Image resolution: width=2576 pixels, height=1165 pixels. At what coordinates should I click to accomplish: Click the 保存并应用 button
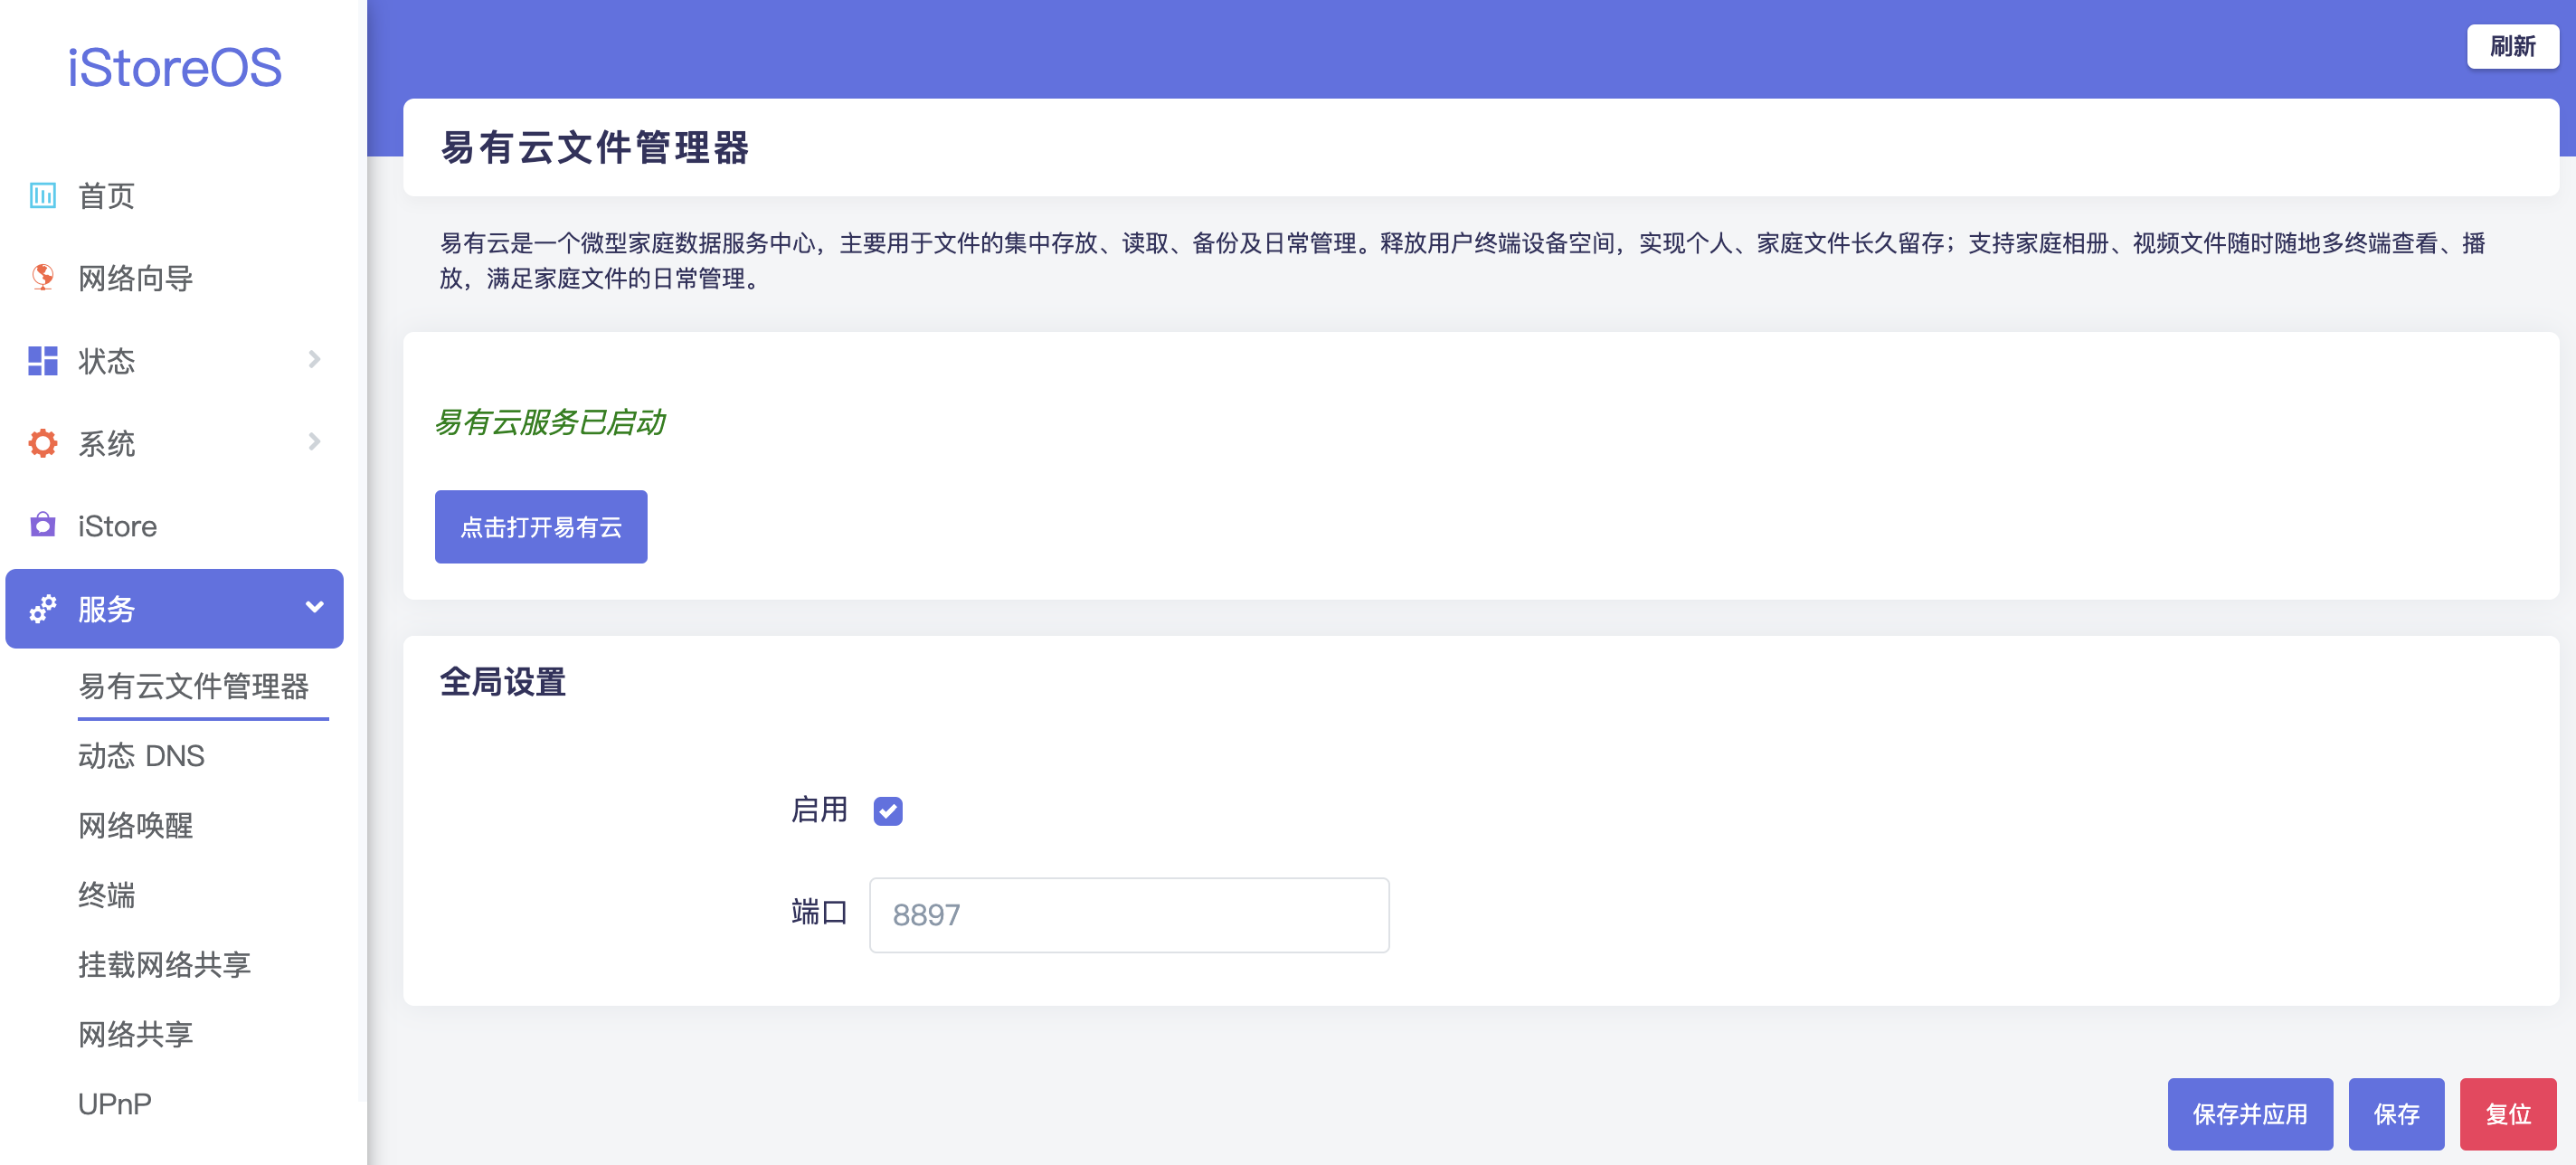2250,1114
